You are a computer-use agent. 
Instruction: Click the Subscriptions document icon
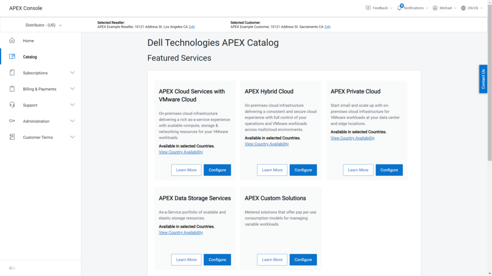tap(12, 73)
